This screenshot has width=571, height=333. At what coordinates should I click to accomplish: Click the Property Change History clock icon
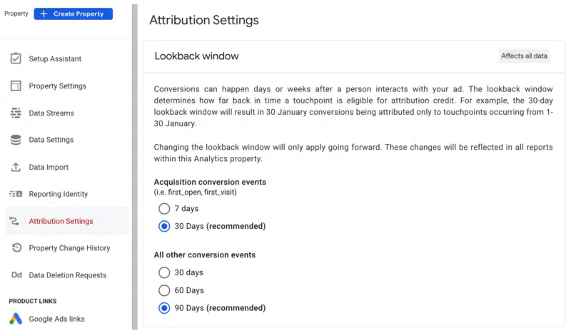pyautogui.click(x=16, y=248)
